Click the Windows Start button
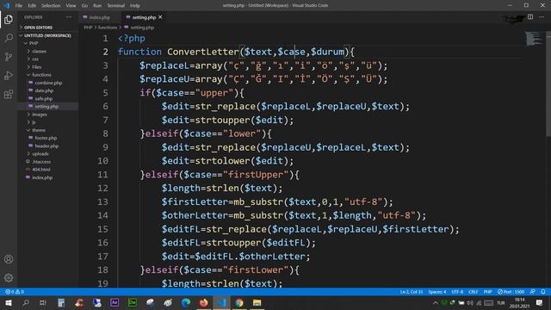The width and height of the screenshot is (551, 310). (8, 302)
